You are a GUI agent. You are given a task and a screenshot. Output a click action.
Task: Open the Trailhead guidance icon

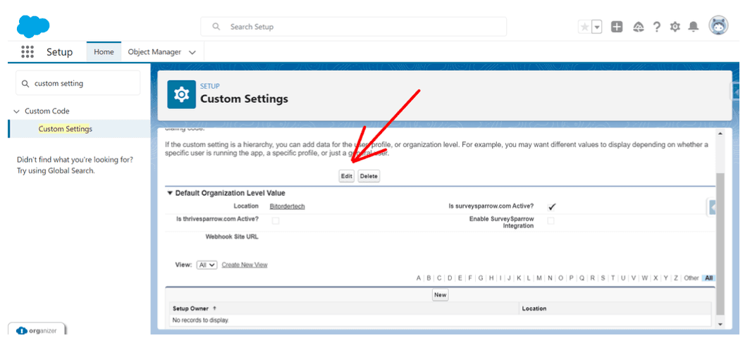[639, 27]
